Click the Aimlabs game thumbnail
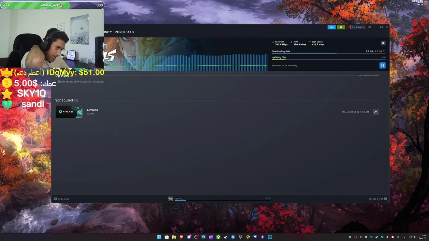The image size is (429, 241). tap(69, 112)
